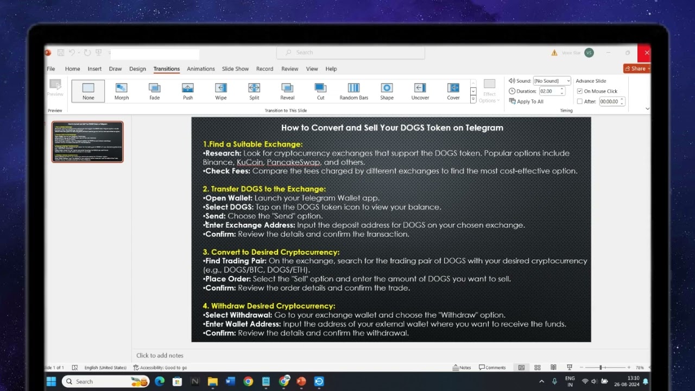Image resolution: width=695 pixels, height=391 pixels.
Task: Select the Cut transition
Action: (x=320, y=91)
